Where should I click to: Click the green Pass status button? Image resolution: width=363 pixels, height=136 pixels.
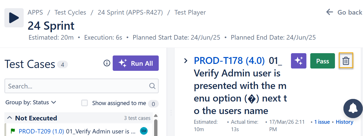[x=322, y=61]
